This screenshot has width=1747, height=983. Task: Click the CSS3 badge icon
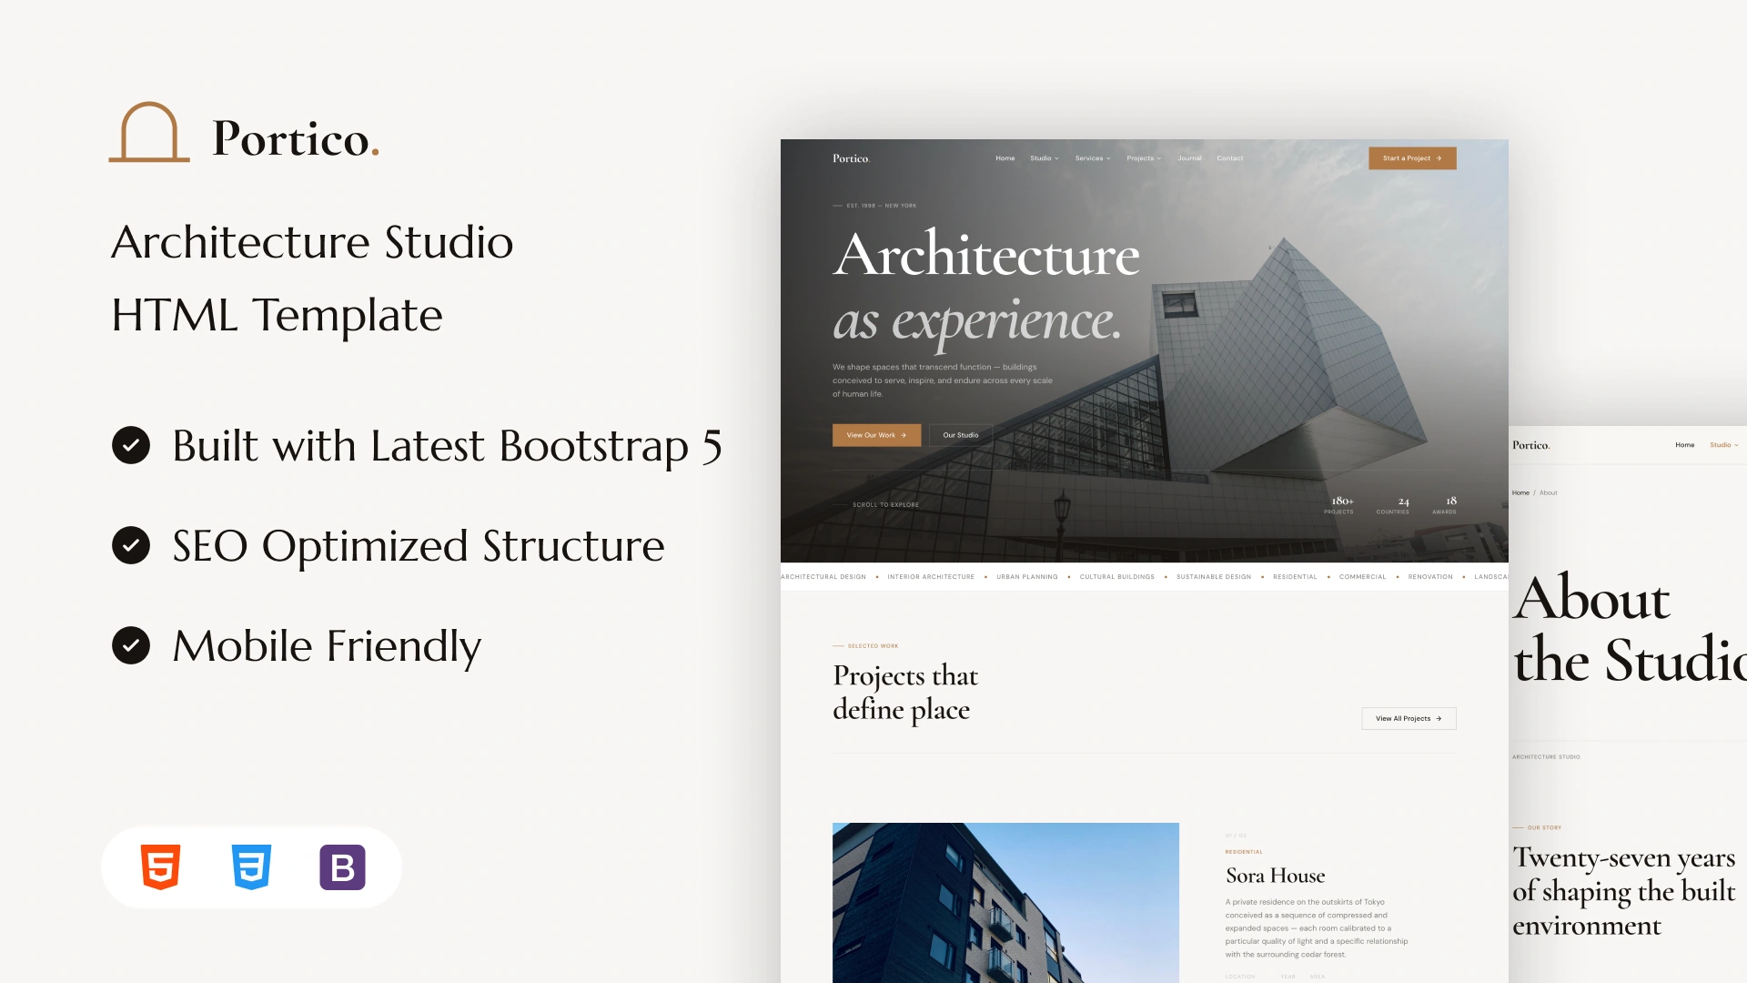(x=251, y=867)
